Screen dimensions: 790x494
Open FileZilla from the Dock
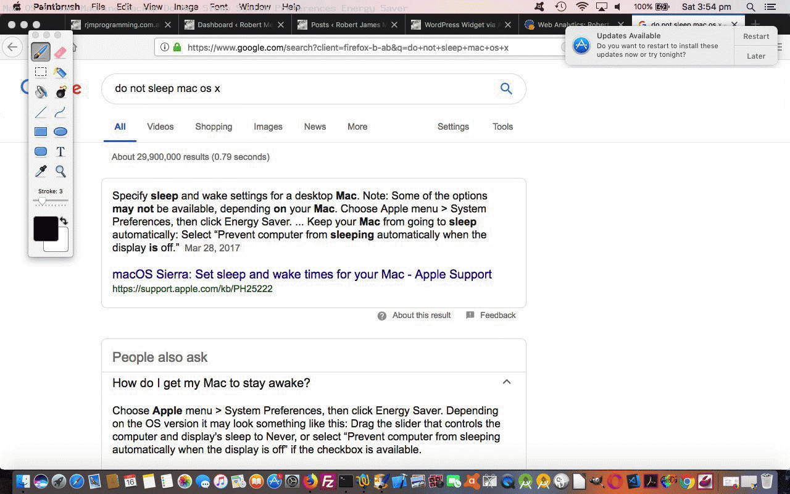[328, 481]
